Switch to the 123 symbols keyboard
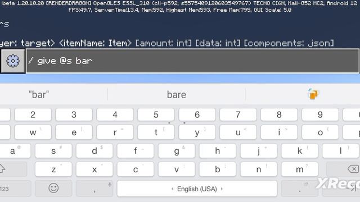This screenshot has width=360, height=202. click(x=15, y=189)
